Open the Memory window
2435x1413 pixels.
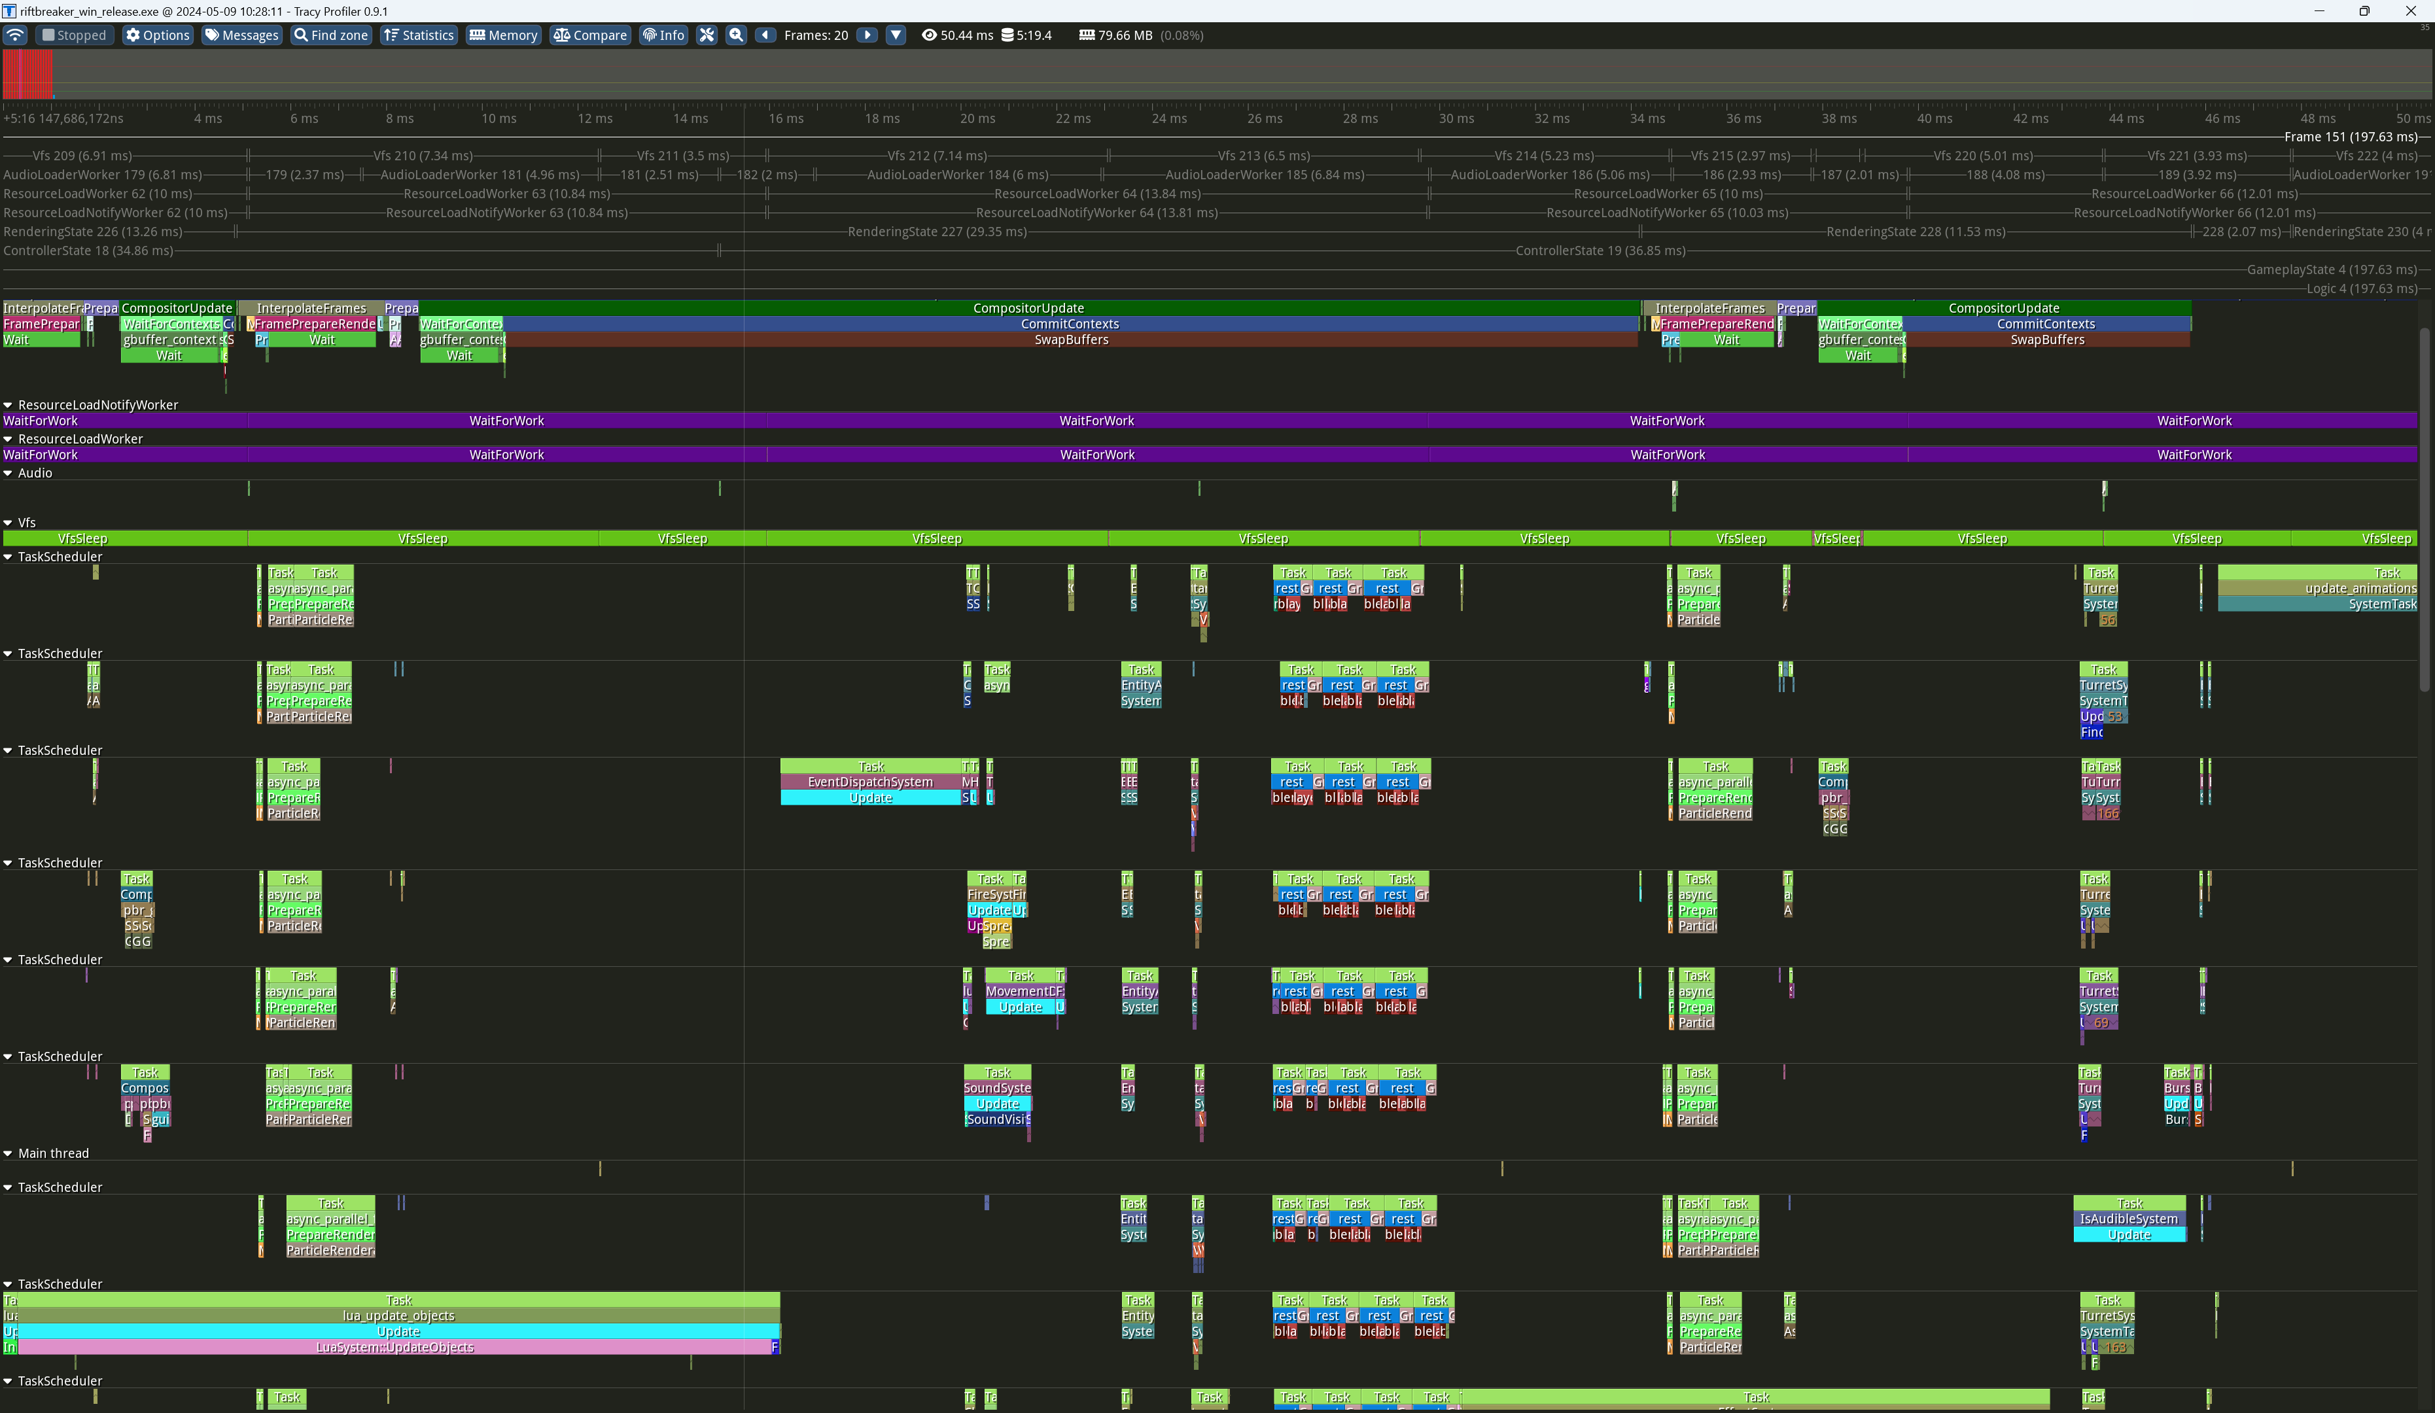coord(502,35)
